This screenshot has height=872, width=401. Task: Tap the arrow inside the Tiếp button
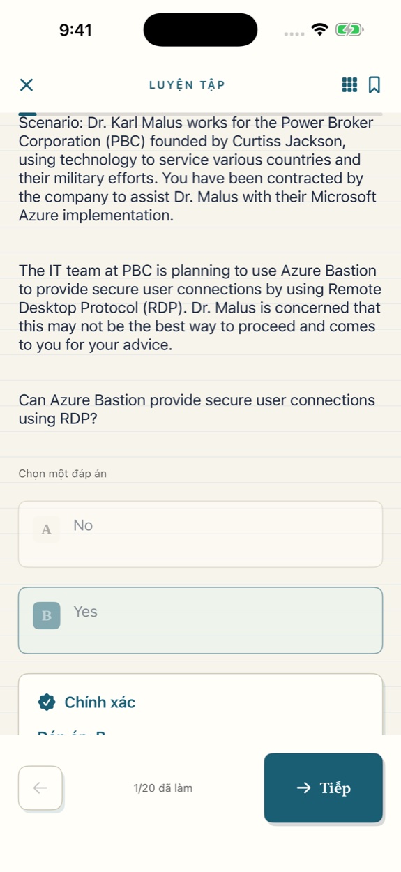coord(303,788)
